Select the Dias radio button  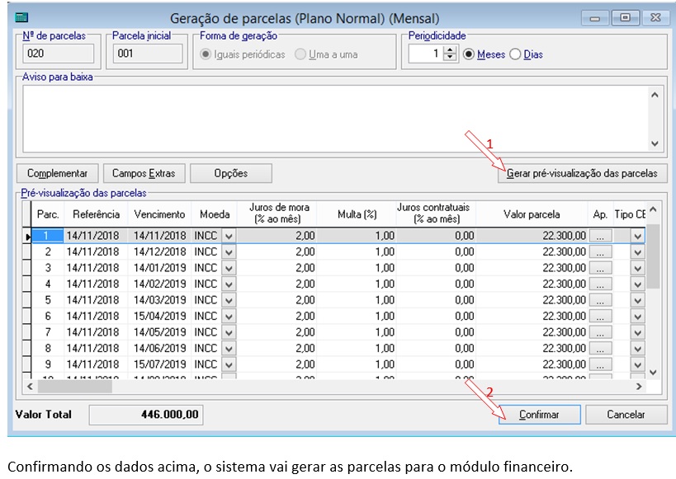click(x=515, y=54)
